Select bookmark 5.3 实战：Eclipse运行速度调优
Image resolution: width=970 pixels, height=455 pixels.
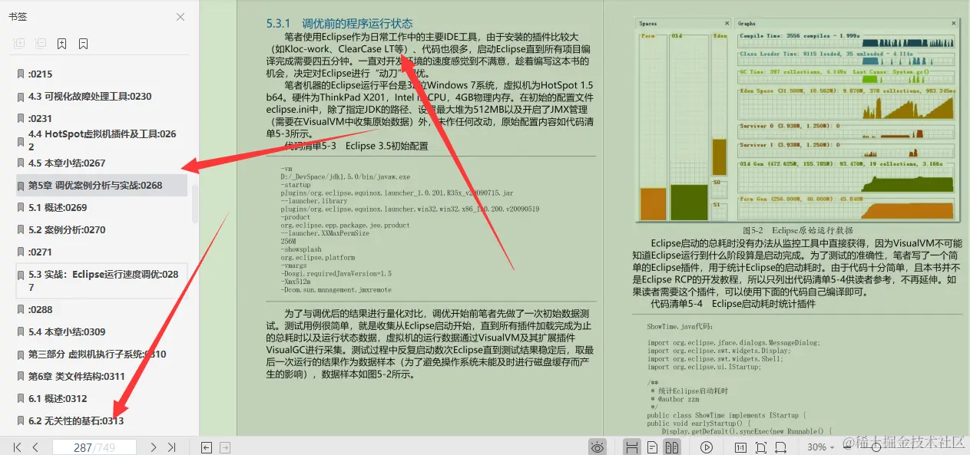100,280
